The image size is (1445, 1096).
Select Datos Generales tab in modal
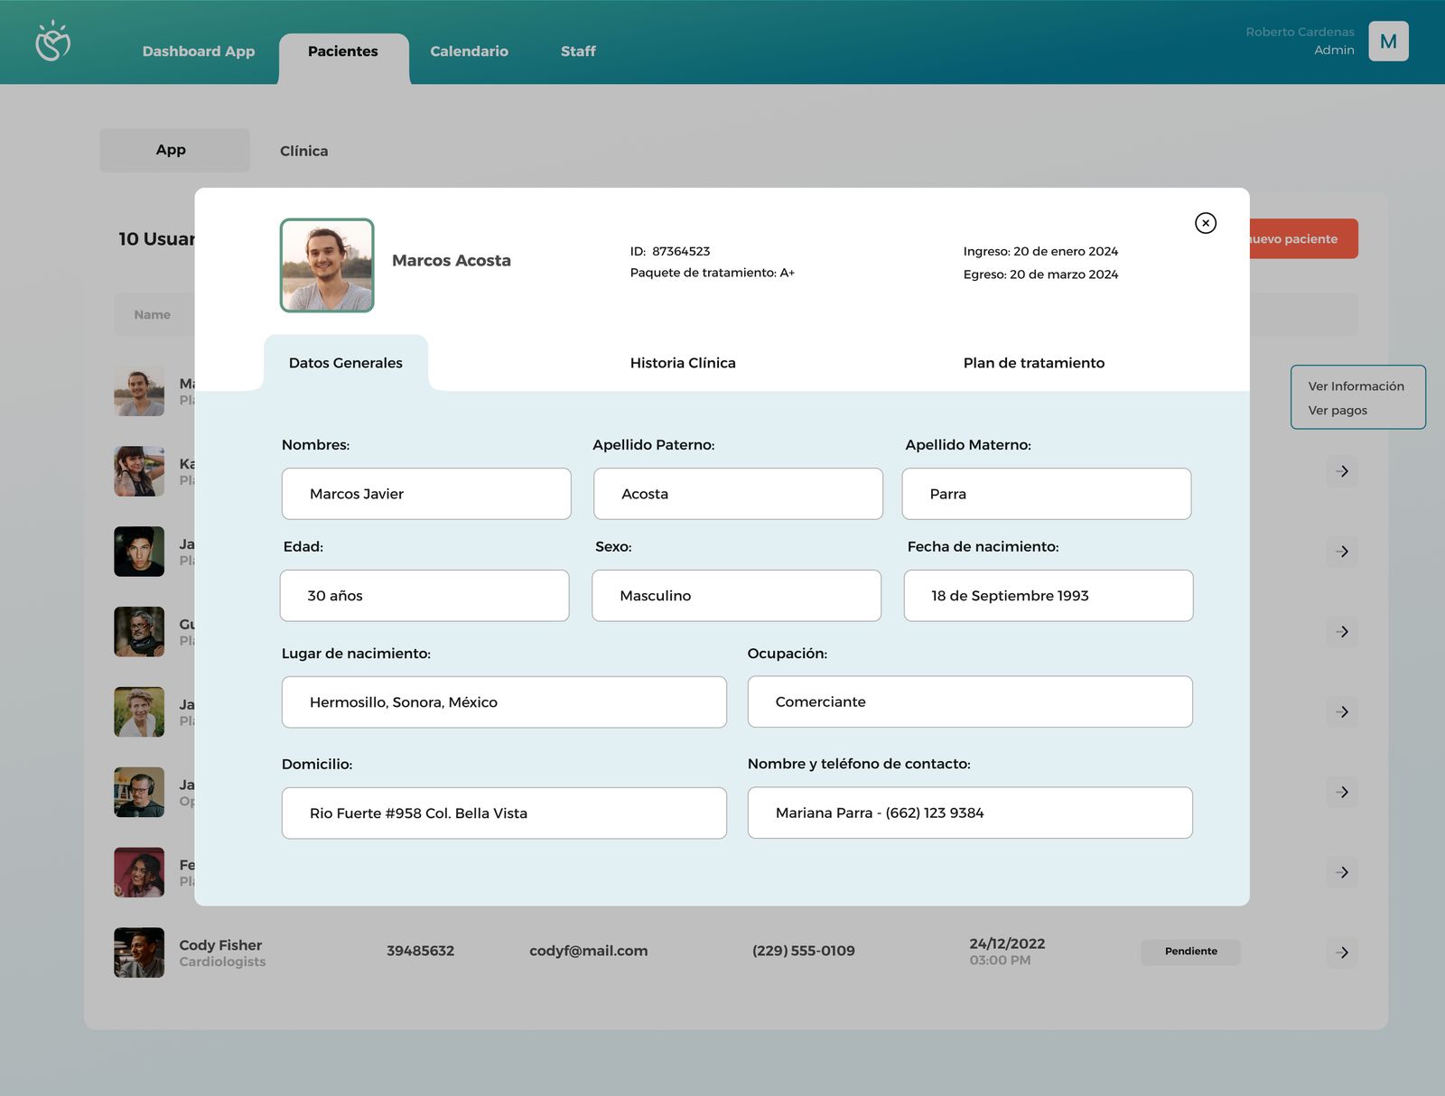pos(346,363)
